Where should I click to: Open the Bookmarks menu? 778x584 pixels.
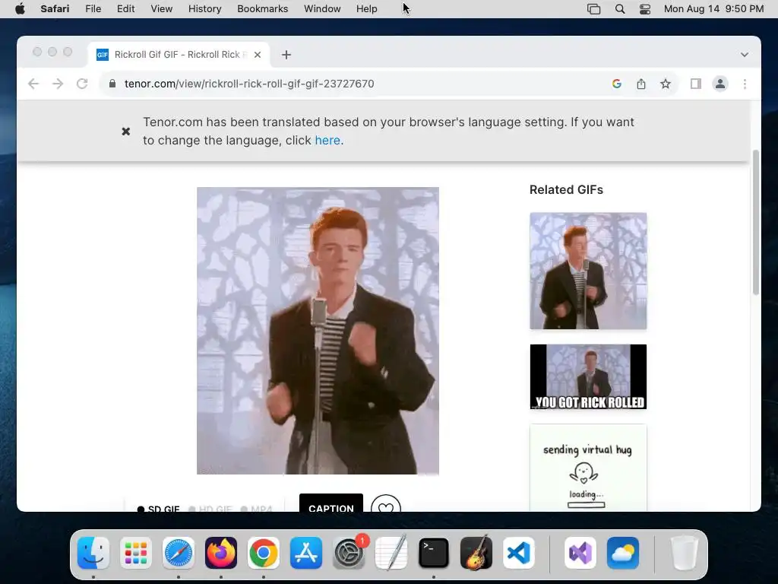(x=262, y=9)
